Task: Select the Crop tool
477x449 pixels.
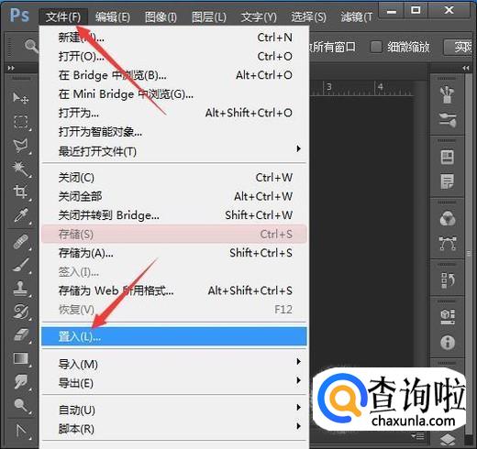Action: click(21, 192)
